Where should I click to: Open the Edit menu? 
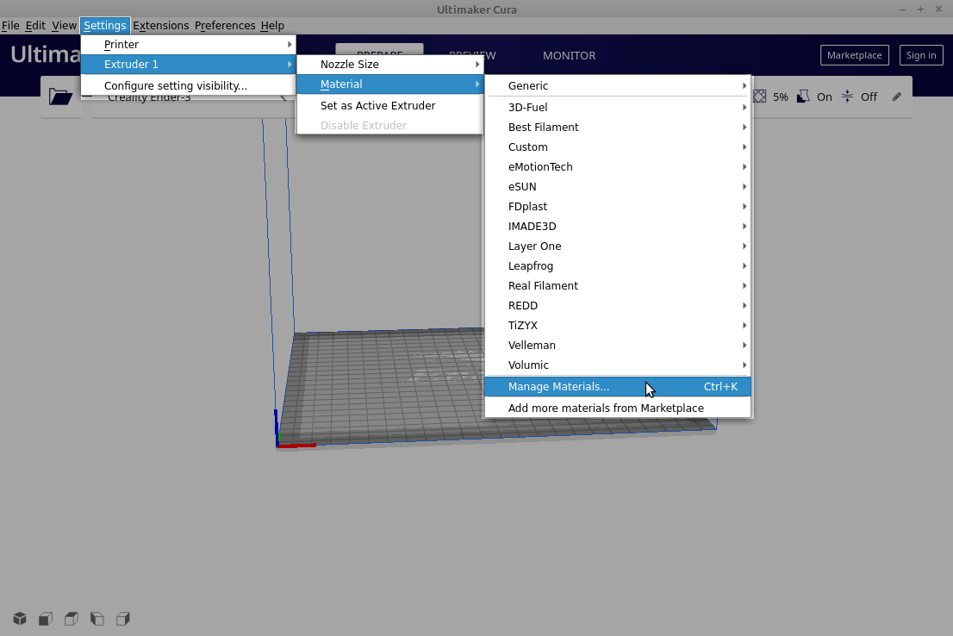point(35,26)
